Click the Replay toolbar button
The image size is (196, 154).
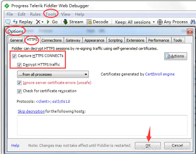point(23,22)
